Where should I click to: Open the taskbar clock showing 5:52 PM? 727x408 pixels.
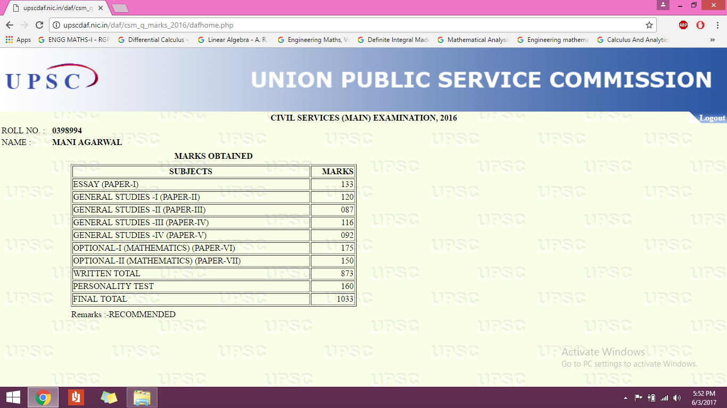[x=704, y=397]
